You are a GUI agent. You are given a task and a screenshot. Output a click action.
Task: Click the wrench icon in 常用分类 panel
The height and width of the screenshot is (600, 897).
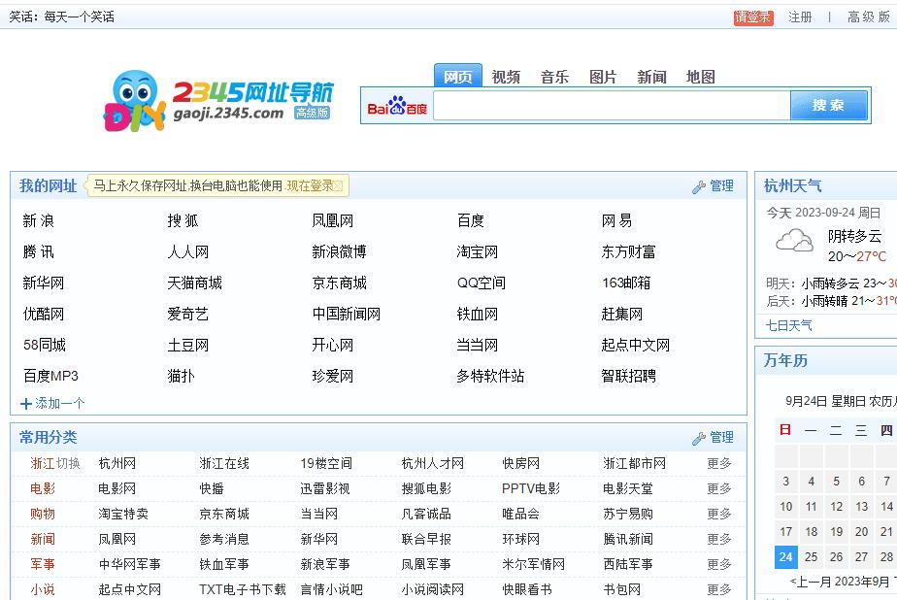click(699, 438)
